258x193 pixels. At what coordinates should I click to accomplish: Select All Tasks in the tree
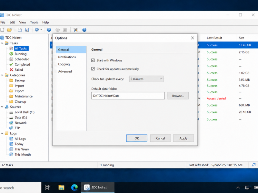tap(21, 49)
